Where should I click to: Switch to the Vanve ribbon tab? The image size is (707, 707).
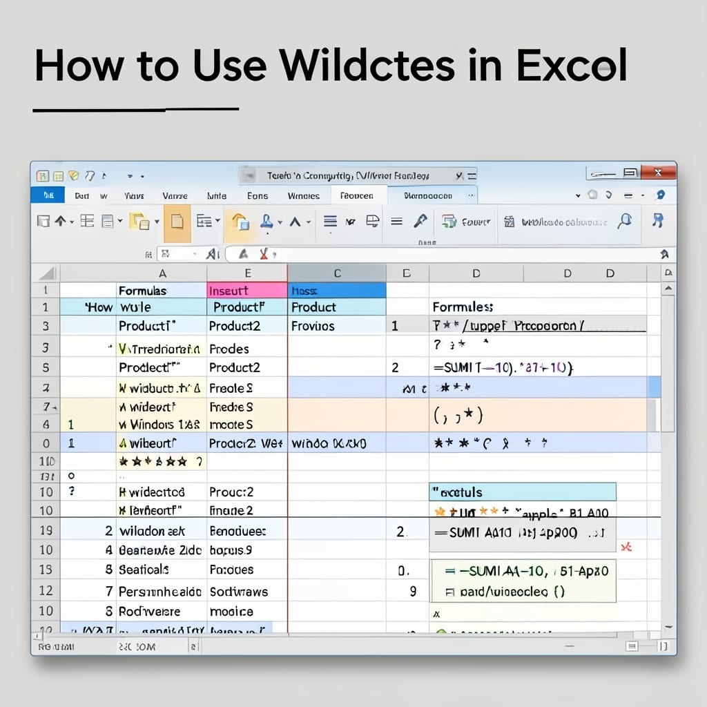pyautogui.click(x=175, y=195)
